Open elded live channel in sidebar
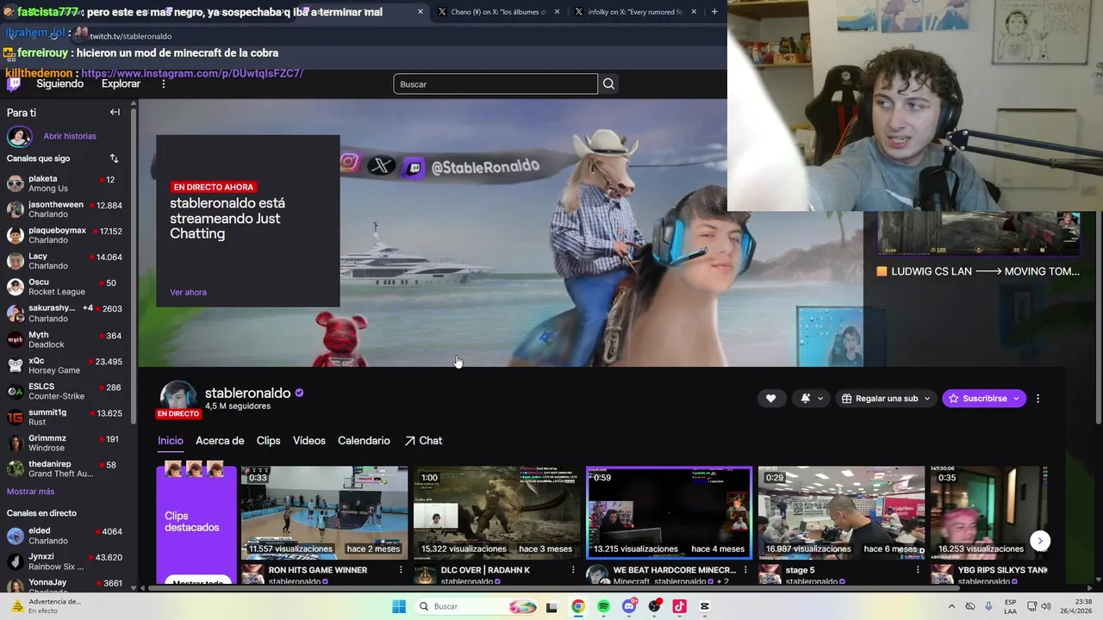The height and width of the screenshot is (620, 1103). pyautogui.click(x=65, y=536)
